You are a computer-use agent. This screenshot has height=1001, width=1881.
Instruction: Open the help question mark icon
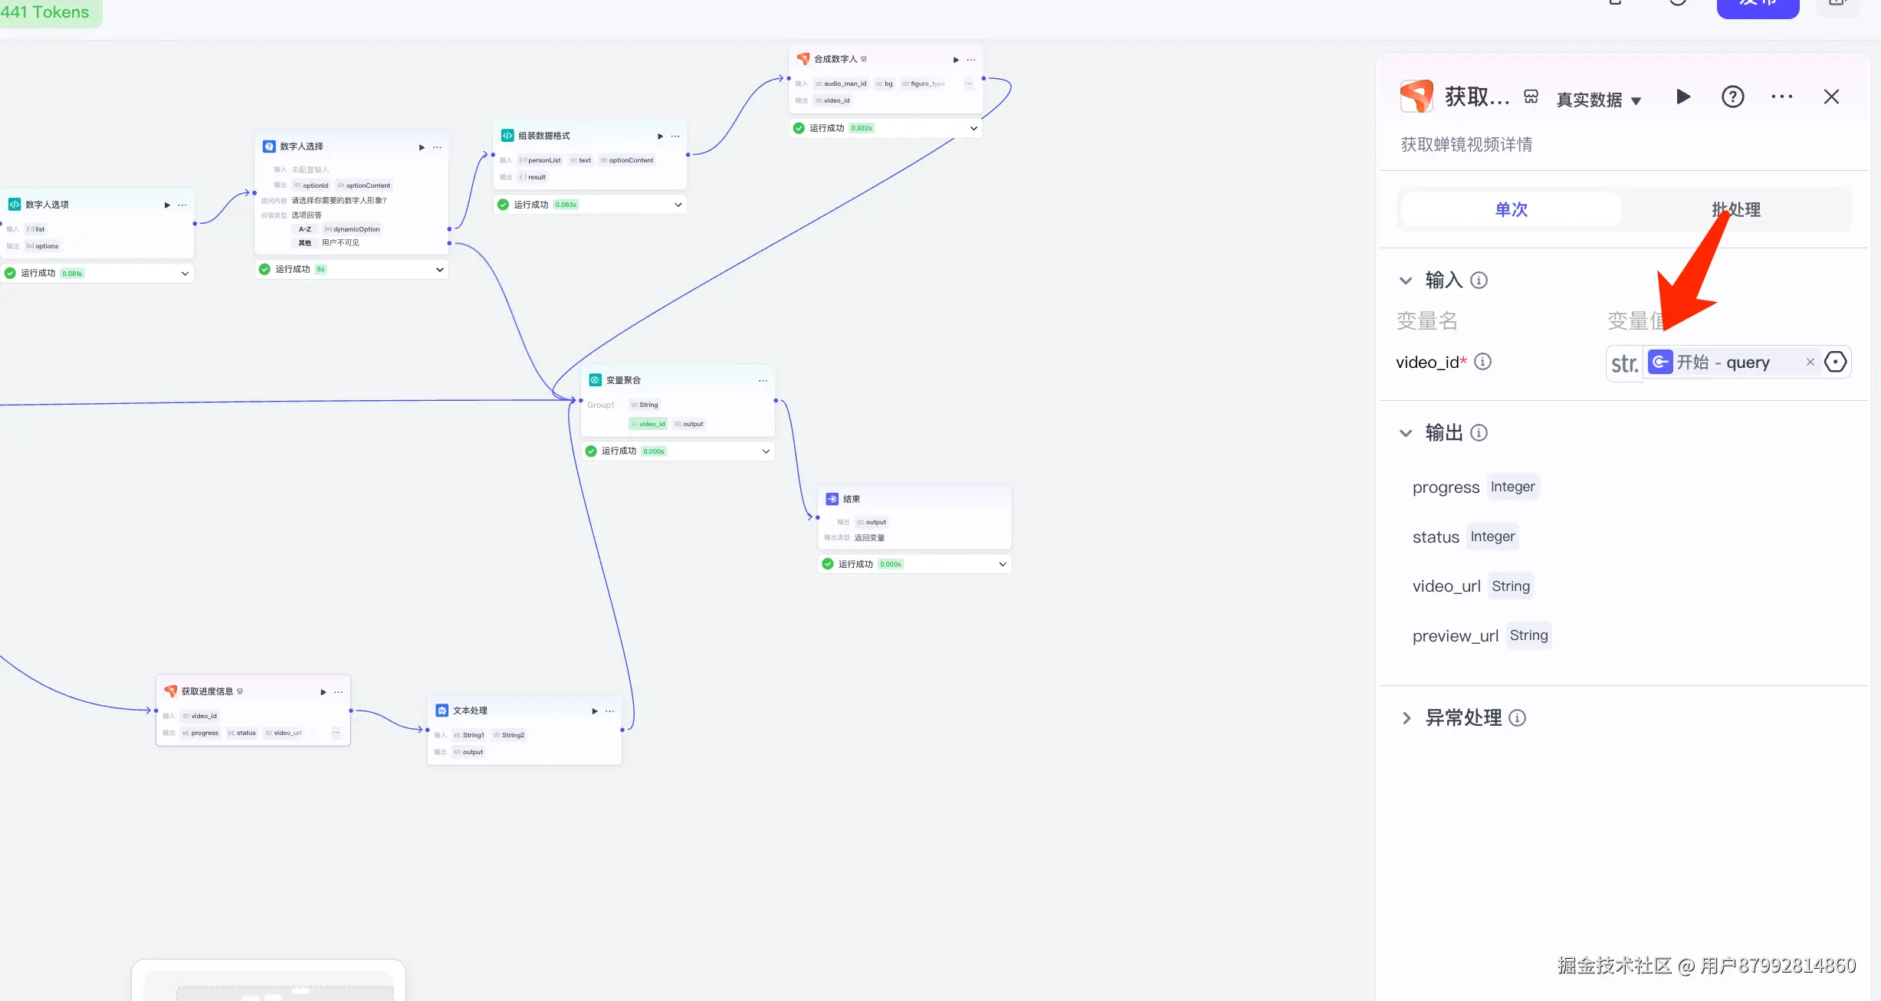(x=1732, y=97)
